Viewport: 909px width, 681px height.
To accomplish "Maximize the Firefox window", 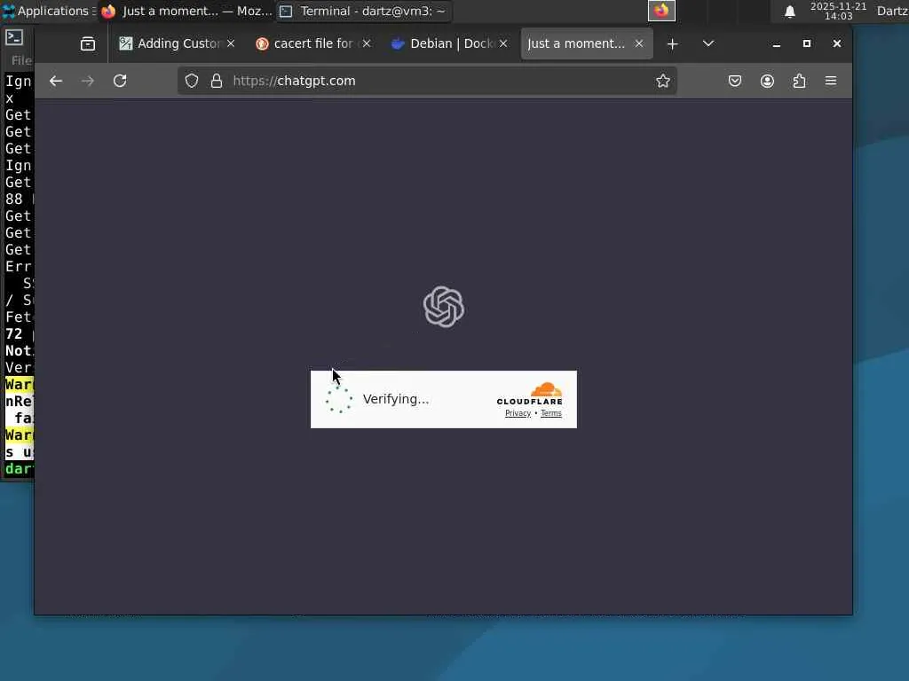I will click(806, 44).
